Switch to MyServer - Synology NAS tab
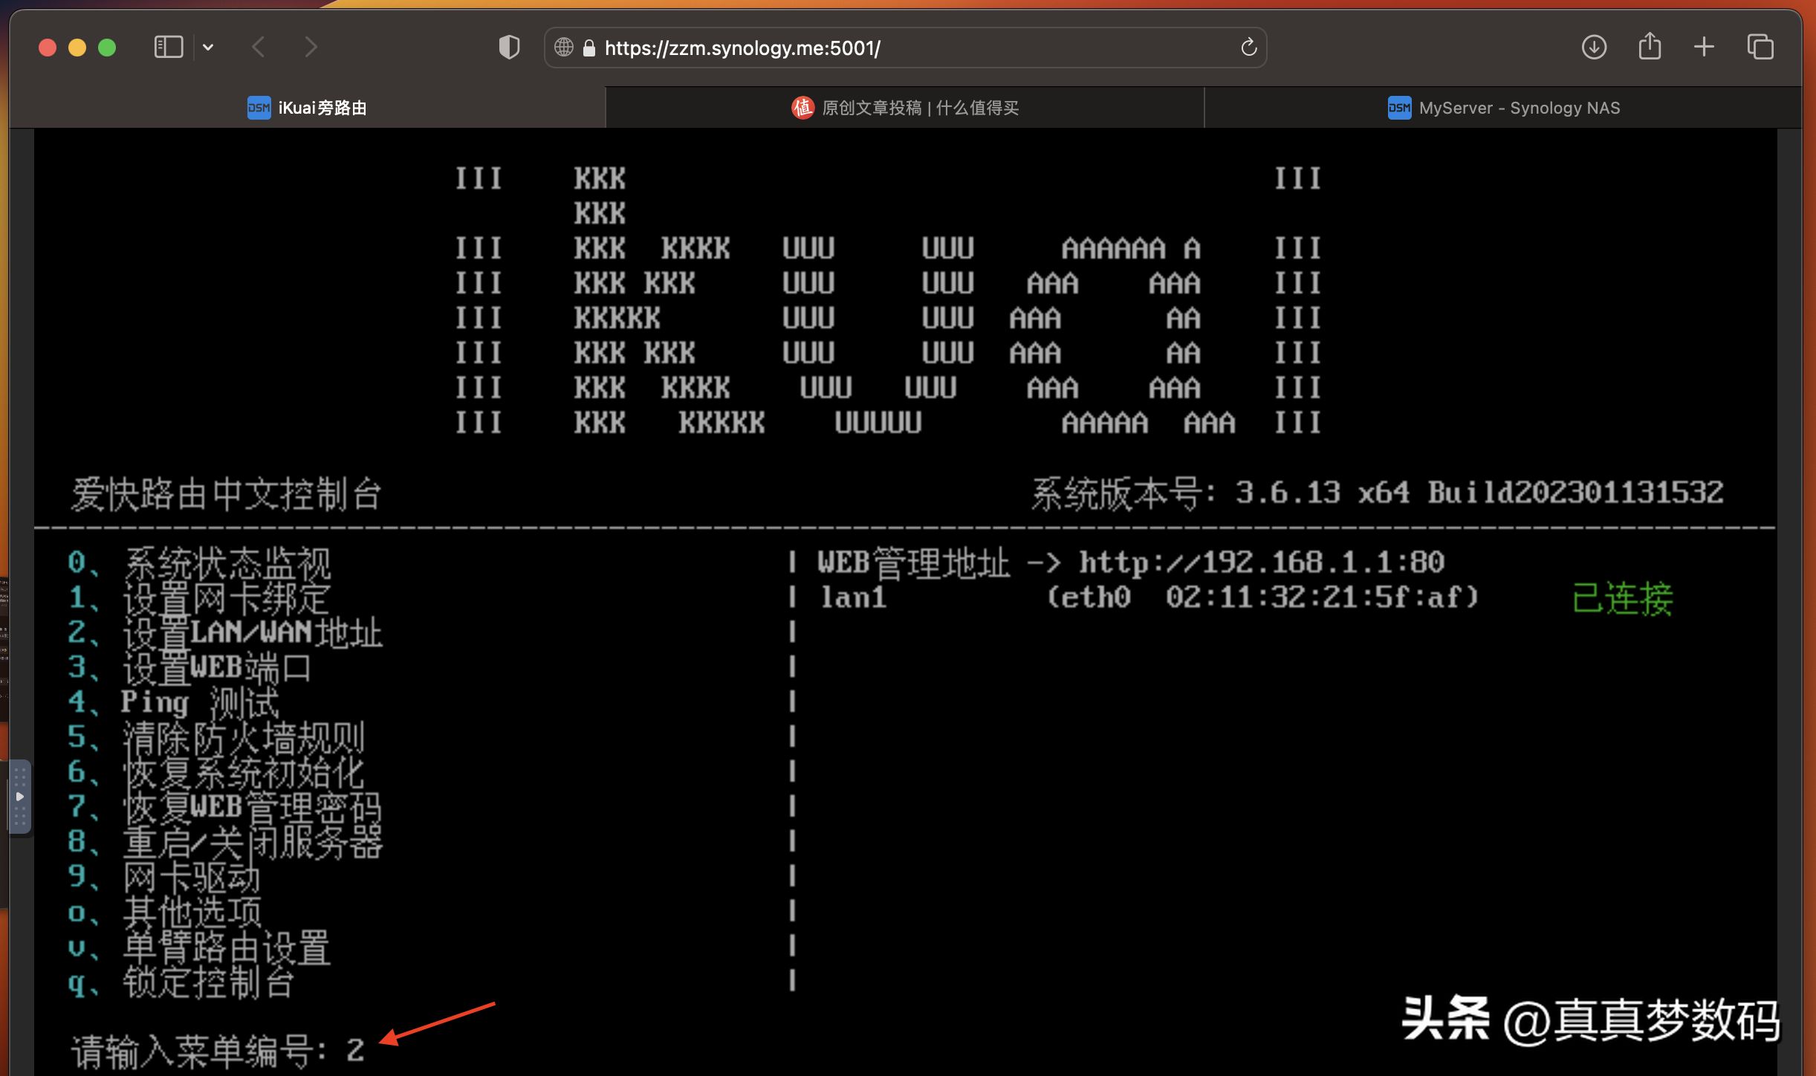The width and height of the screenshot is (1816, 1076). click(x=1503, y=108)
